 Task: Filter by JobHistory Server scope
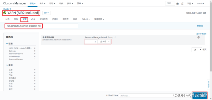pyautogui.click(x=16, y=54)
